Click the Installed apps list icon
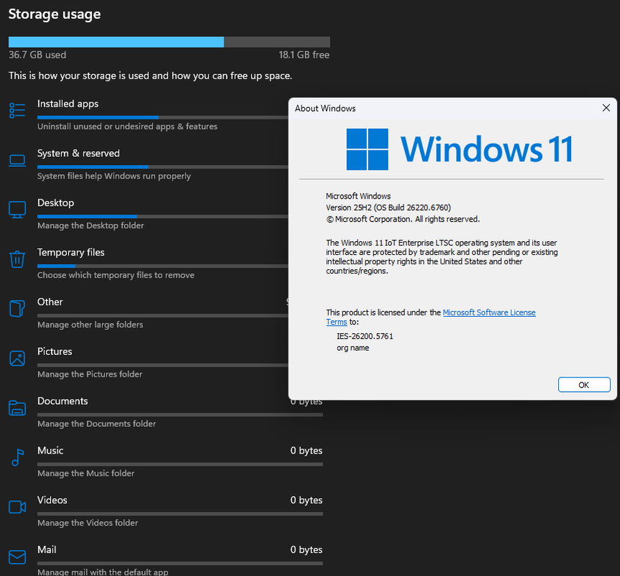The image size is (620, 576). coord(17,110)
